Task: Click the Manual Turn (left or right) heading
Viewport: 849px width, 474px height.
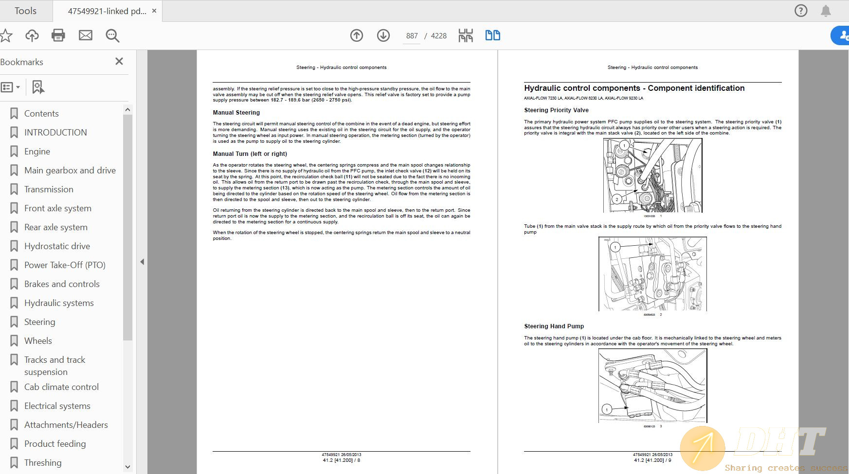Action: coord(250,154)
